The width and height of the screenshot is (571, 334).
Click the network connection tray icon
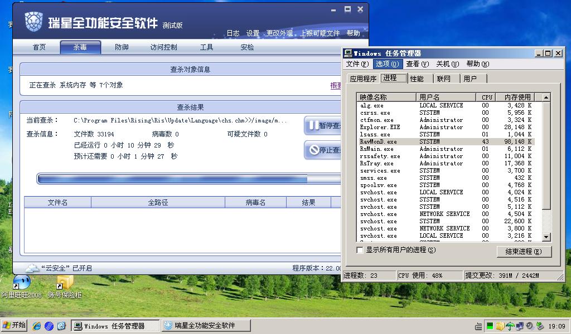pos(520,326)
